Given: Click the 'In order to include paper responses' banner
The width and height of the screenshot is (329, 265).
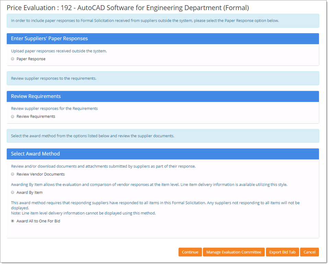Looking at the screenshot, I should 163,21.
